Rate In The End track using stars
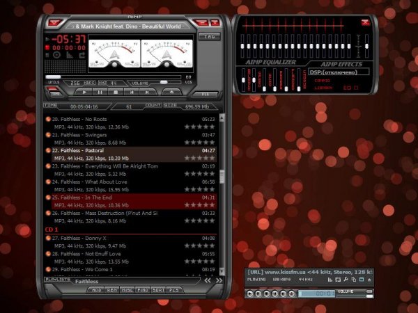 point(200,205)
